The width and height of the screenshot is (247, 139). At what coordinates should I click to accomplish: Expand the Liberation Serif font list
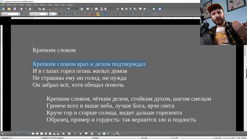click(x=47, y=14)
